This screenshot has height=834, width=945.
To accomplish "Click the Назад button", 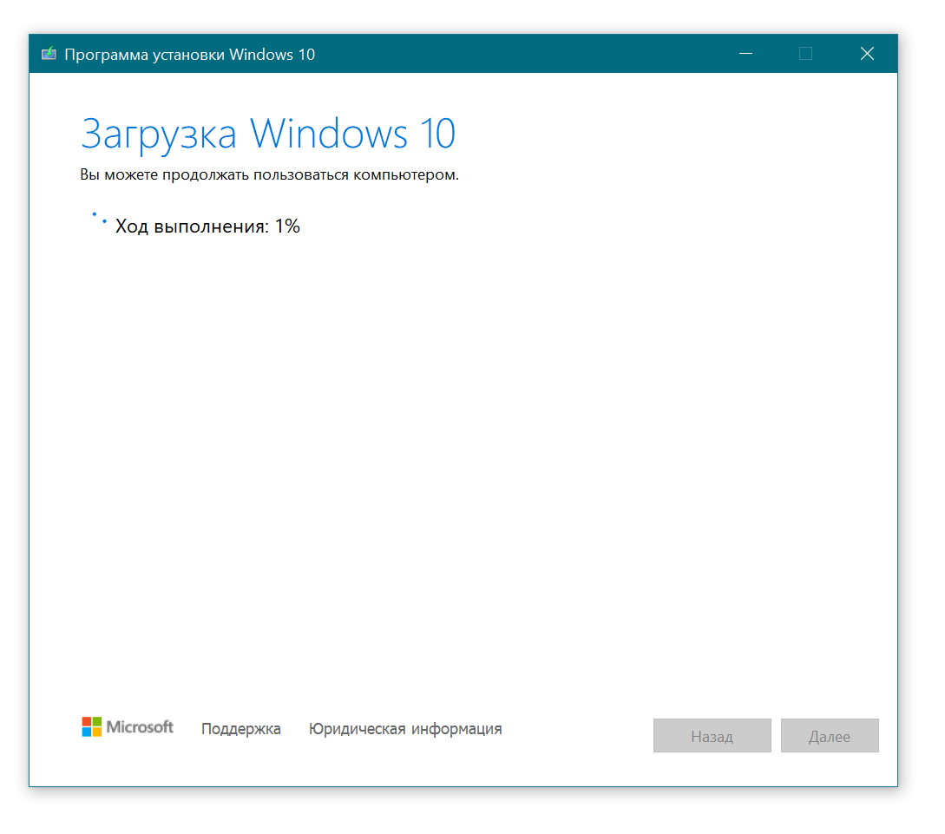I will coord(712,736).
